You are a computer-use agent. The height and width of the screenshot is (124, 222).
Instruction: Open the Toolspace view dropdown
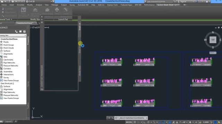(x=13, y=35)
